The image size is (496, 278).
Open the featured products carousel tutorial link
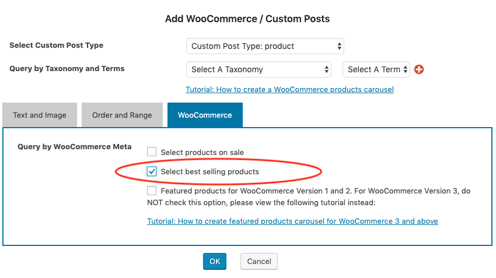[x=292, y=221]
